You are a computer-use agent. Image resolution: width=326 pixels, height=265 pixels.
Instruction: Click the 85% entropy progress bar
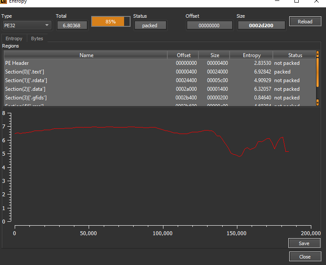point(110,22)
